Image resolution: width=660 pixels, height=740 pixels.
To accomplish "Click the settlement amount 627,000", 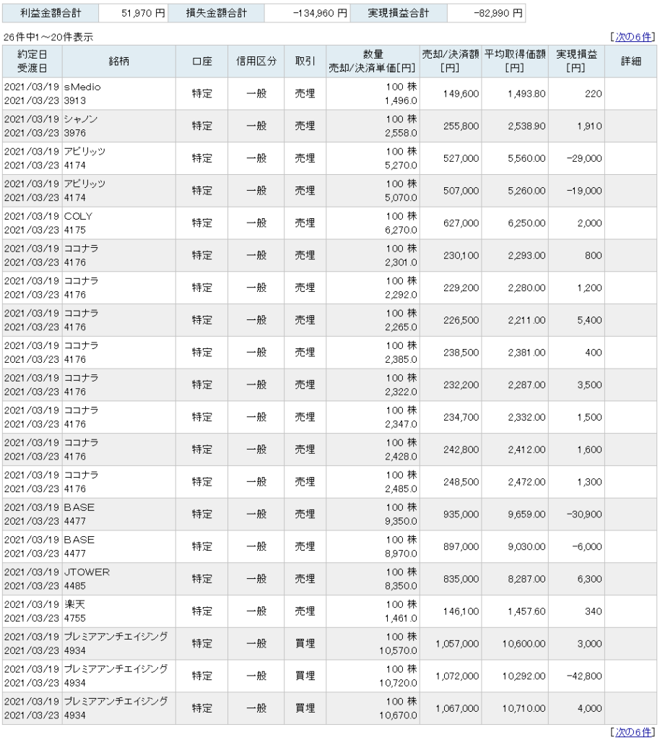I will coord(461,223).
